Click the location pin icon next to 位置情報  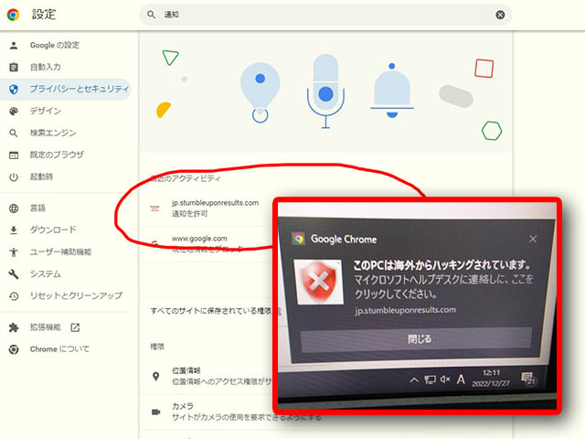(x=156, y=376)
